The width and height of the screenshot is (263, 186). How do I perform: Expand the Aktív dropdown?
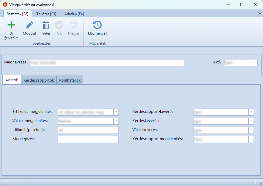(x=254, y=63)
